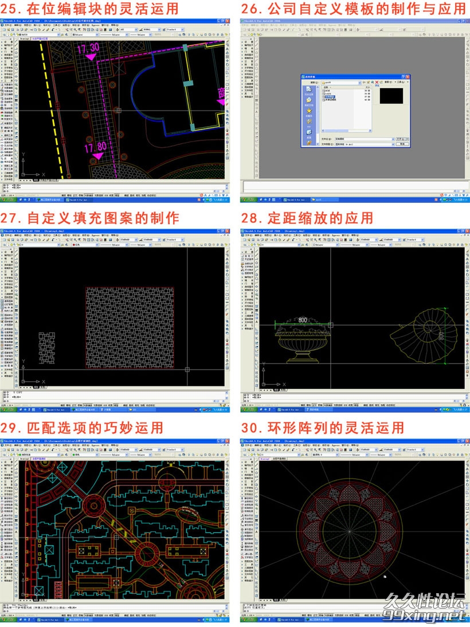The image size is (470, 627).
Task: Expand the 文件名 file name dropdown arrow
Action: tap(393, 139)
